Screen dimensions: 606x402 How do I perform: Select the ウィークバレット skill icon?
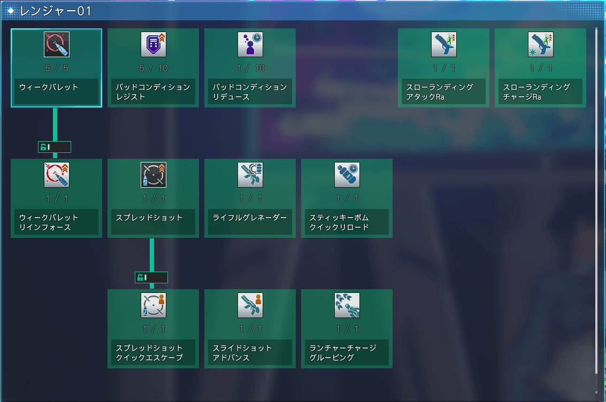tap(57, 44)
